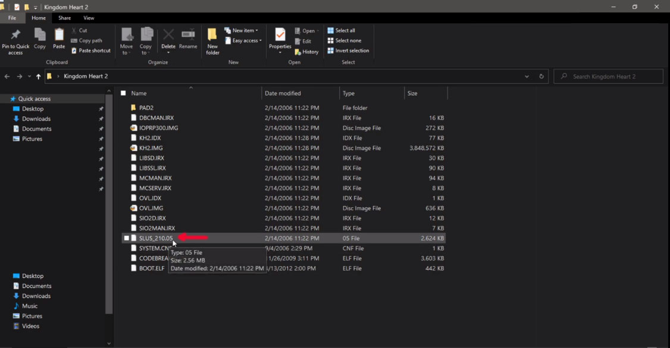The width and height of the screenshot is (670, 348).
Task: Toggle the select-all checkbox in Name header
Action: pyautogui.click(x=123, y=93)
